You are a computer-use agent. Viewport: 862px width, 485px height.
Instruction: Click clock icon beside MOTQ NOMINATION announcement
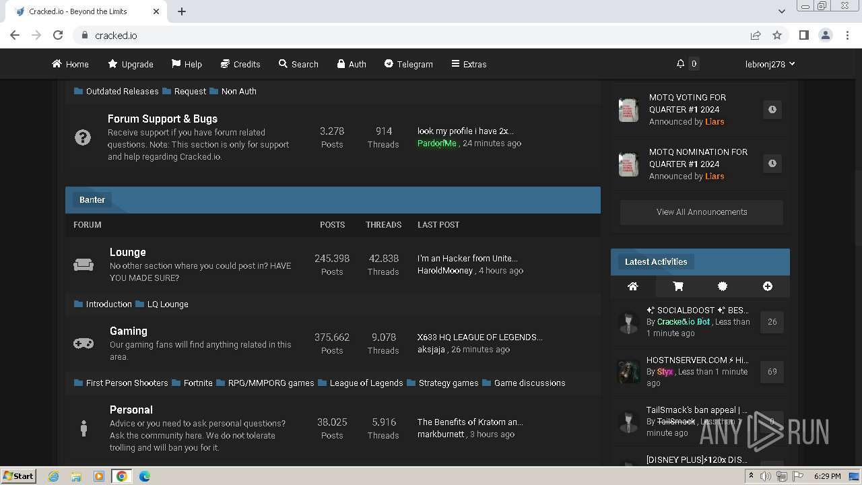[772, 163]
